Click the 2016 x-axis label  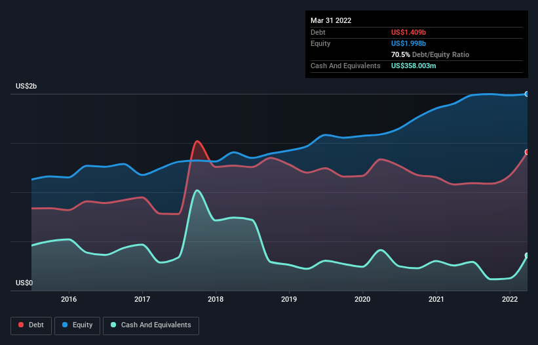click(x=69, y=299)
